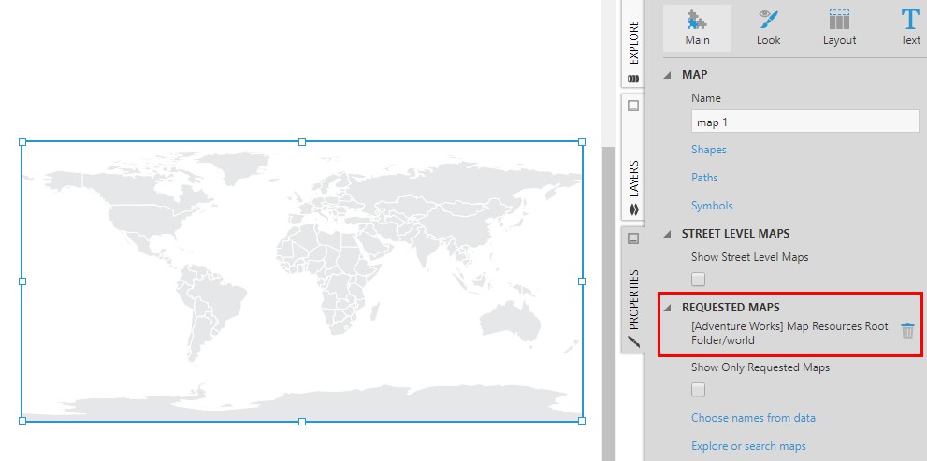927x461 pixels.
Task: Click the world map visualization
Action: pos(302,281)
